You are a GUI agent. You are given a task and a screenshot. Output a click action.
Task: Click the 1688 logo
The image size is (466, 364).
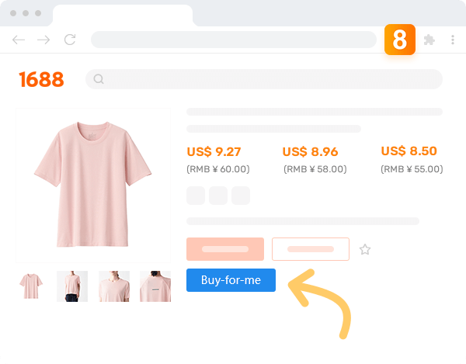(x=41, y=79)
